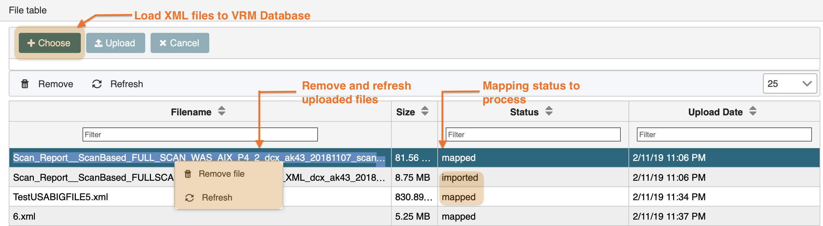Screen dimensions: 823x226
Task: Choose Remove file from the context menu
Action: click(x=221, y=174)
